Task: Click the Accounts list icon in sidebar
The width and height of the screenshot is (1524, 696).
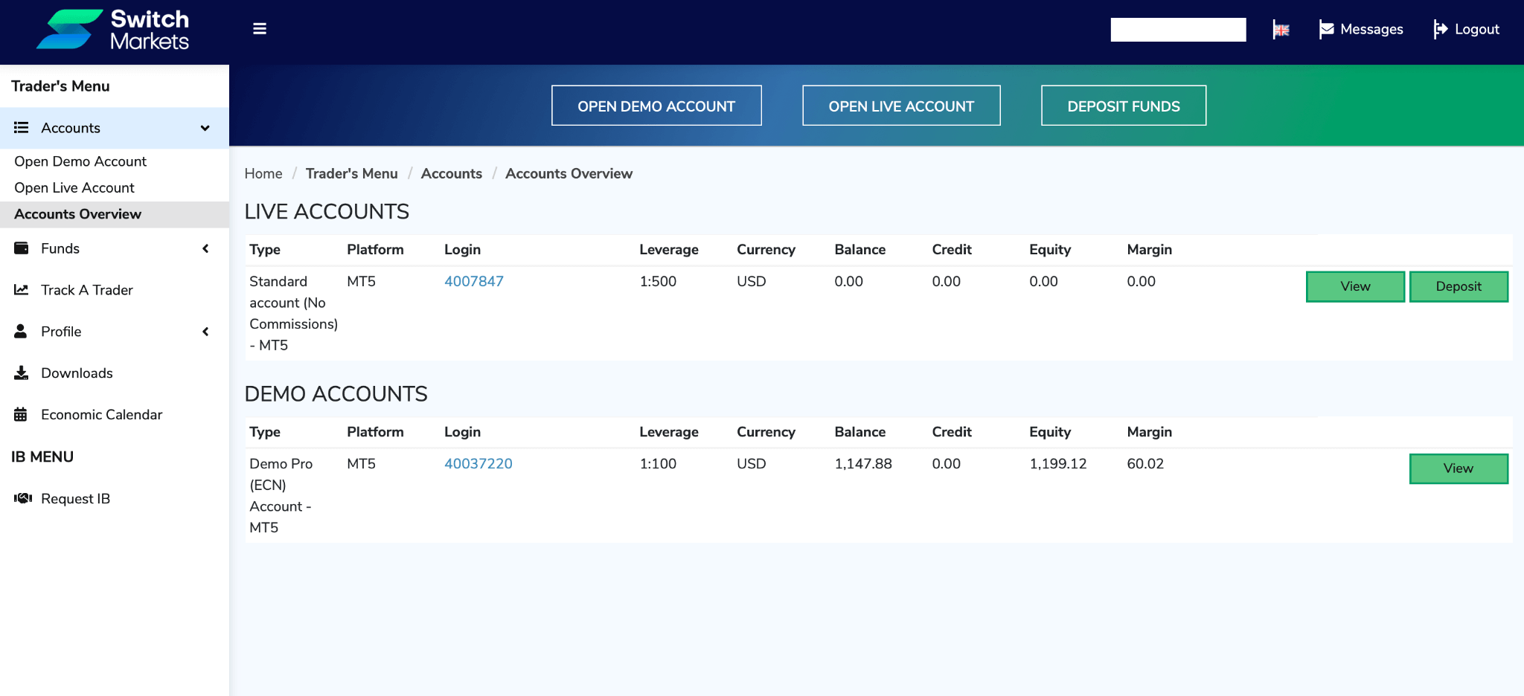Action: pyautogui.click(x=22, y=128)
